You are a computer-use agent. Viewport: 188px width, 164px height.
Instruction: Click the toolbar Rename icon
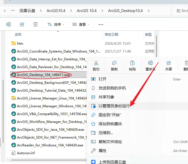[9, 24]
